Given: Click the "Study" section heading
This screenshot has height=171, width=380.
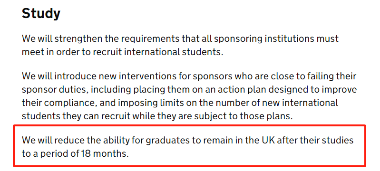Looking at the screenshot, I should (x=41, y=14).
